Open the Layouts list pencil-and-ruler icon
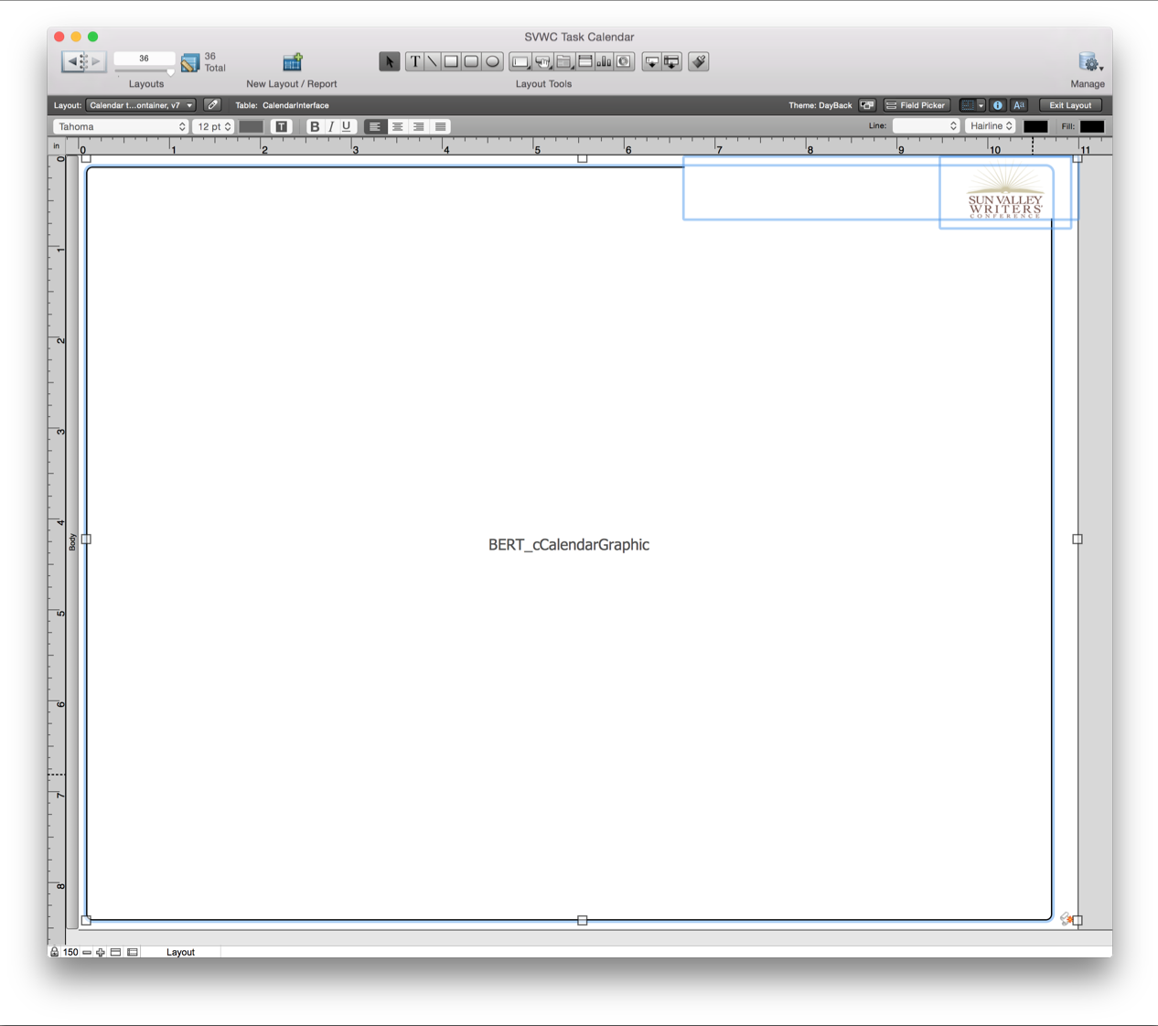This screenshot has width=1158, height=1026. coord(189,62)
